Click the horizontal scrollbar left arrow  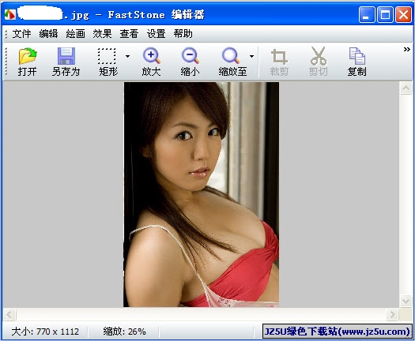(9, 315)
